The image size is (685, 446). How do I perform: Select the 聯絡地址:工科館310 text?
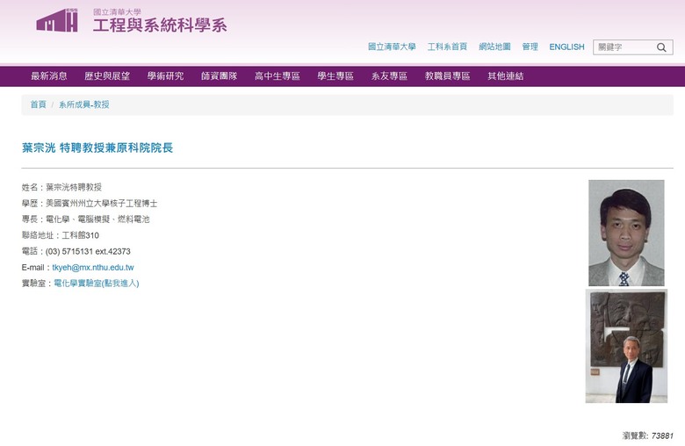coord(61,235)
